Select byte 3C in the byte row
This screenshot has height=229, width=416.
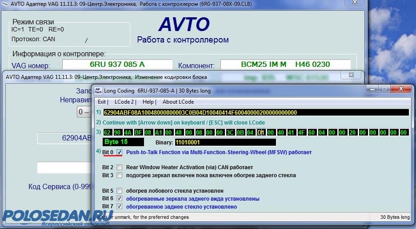click(x=230, y=132)
